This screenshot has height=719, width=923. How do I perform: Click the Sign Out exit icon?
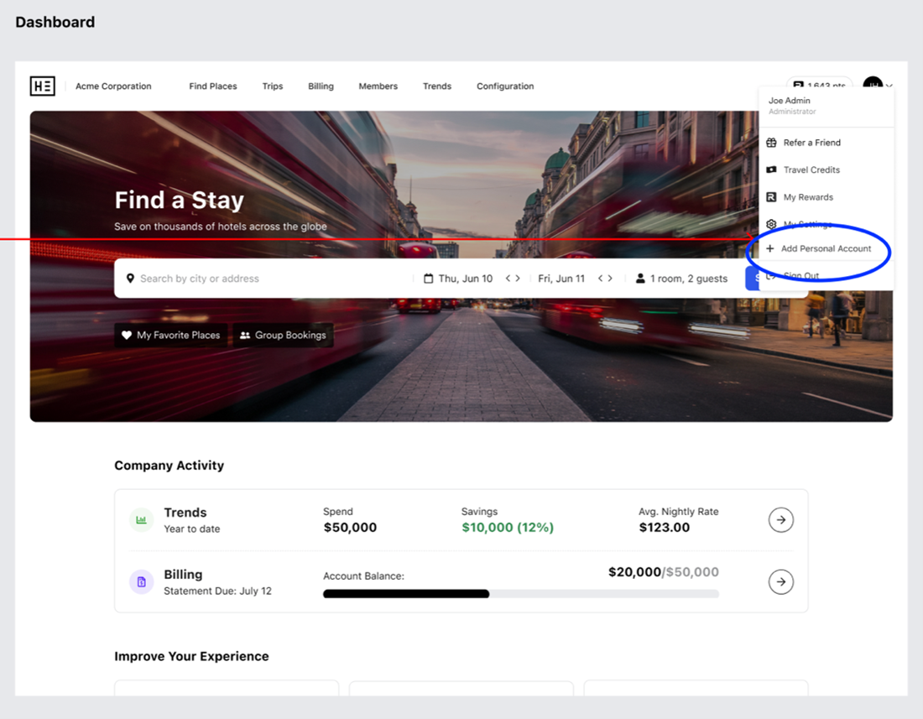771,277
